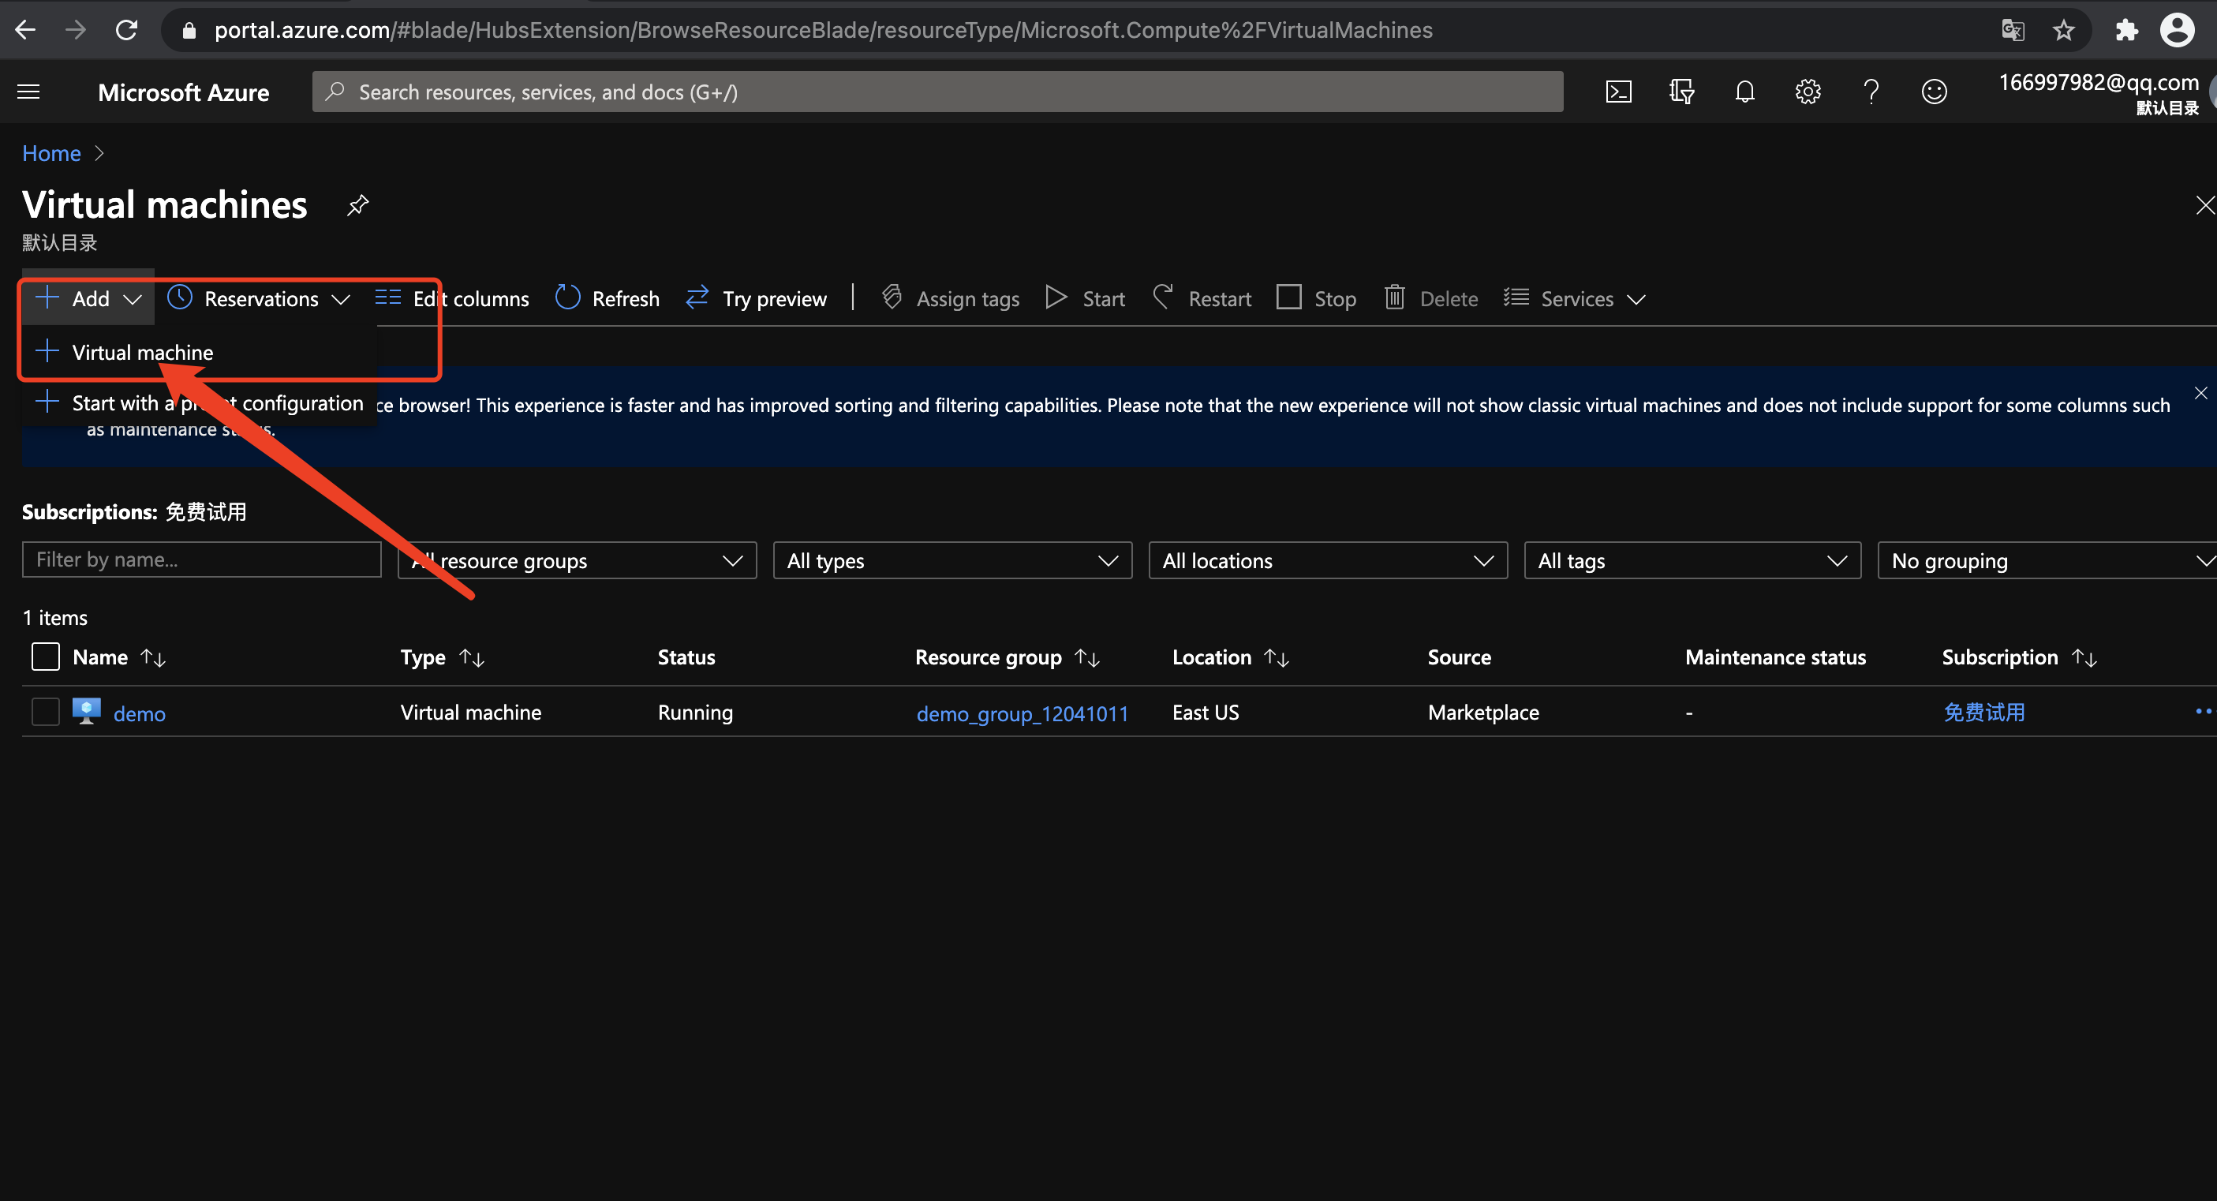The width and height of the screenshot is (2217, 1201).
Task: Open browser extensions puzzle icon
Action: pos(2125,30)
